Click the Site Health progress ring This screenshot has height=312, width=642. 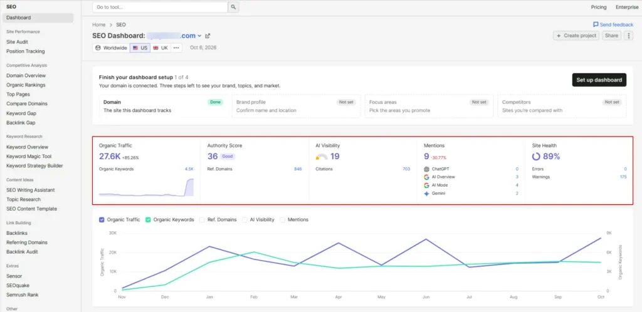[537, 156]
